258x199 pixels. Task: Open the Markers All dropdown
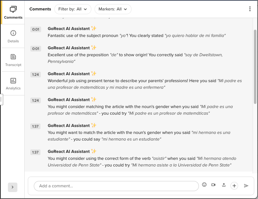[x=113, y=9]
